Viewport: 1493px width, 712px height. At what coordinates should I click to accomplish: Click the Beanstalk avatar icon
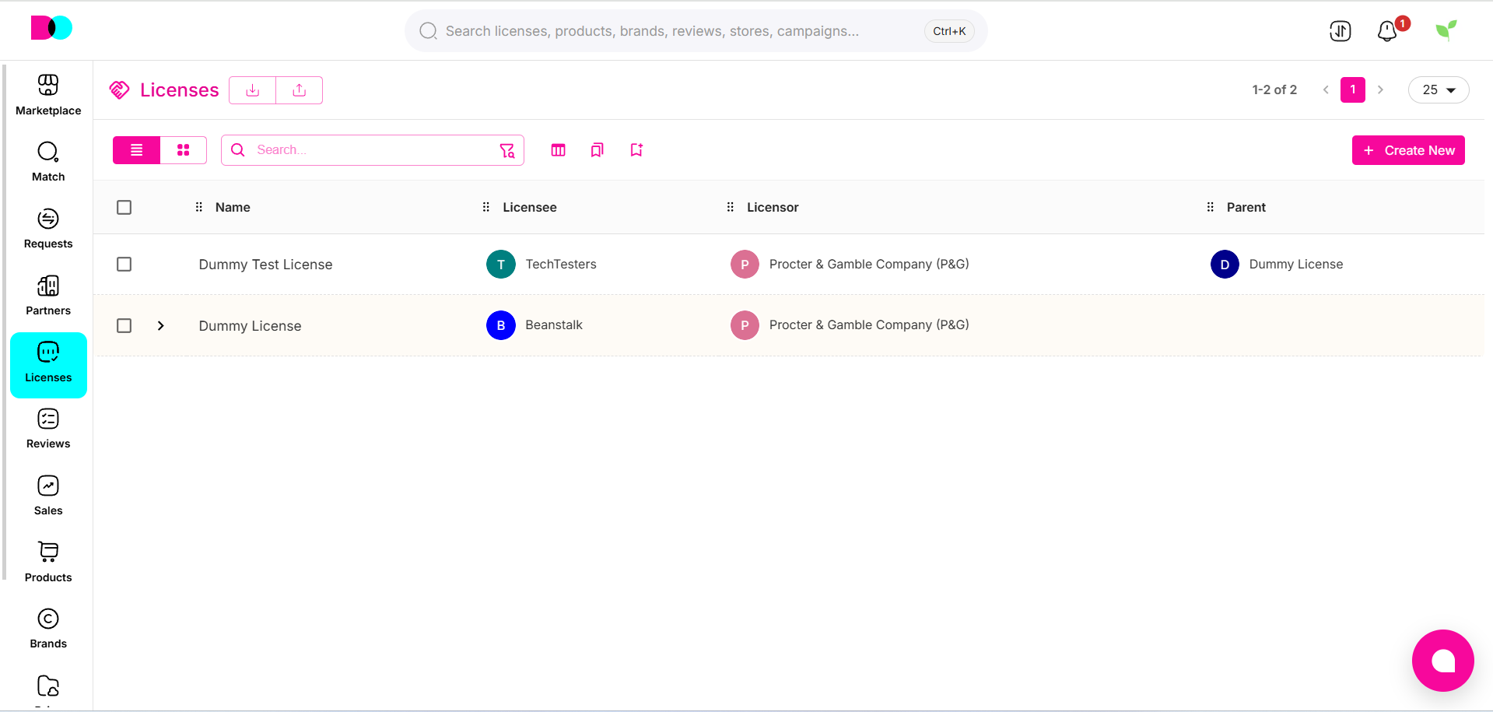(501, 325)
